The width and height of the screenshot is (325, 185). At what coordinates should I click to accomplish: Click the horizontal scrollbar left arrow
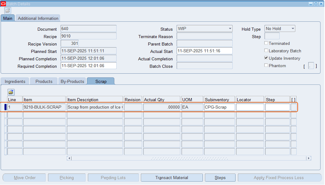click(69, 158)
